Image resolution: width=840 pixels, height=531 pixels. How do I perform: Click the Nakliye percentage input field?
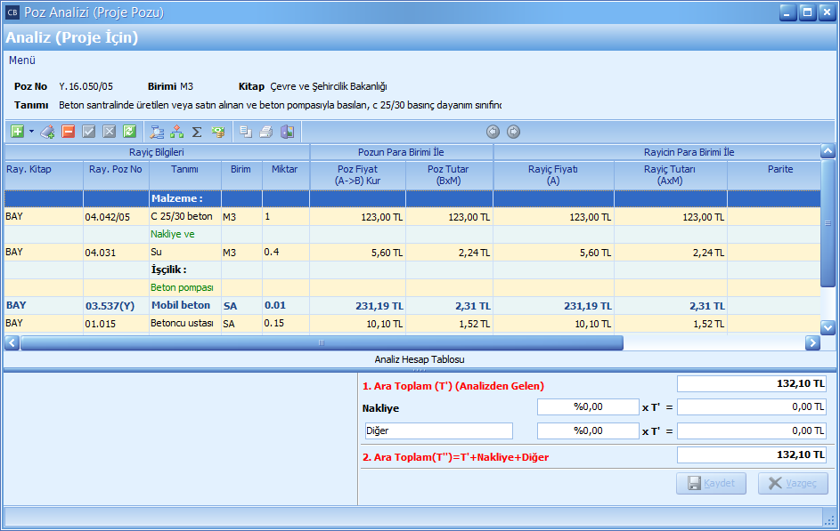(588, 406)
